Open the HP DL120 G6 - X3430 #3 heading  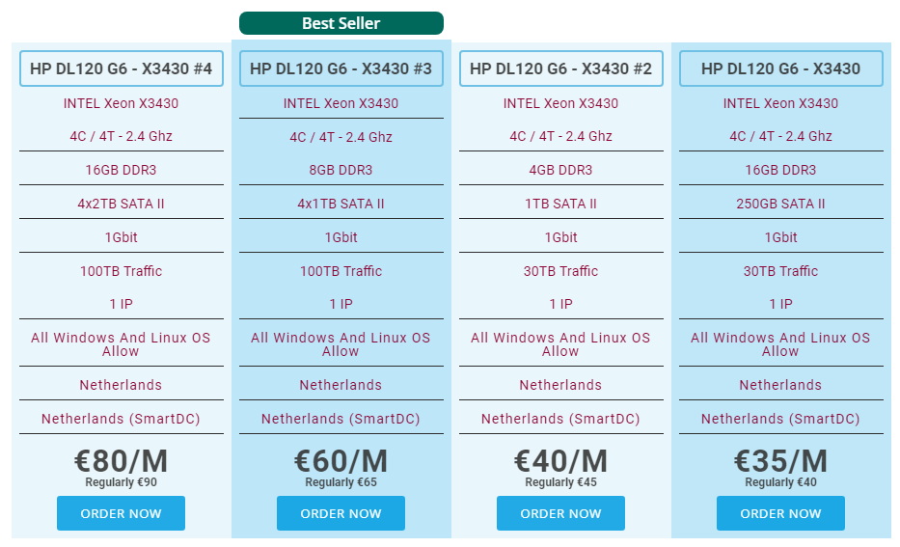[x=341, y=68]
